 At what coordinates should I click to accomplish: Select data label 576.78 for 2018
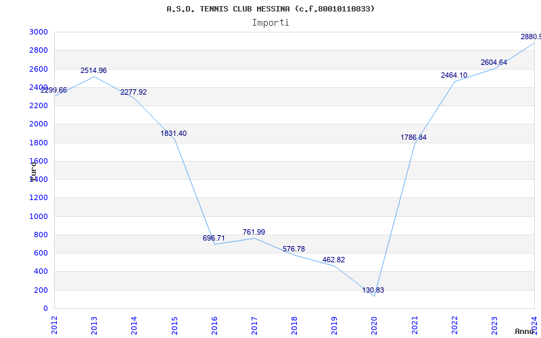point(293,249)
